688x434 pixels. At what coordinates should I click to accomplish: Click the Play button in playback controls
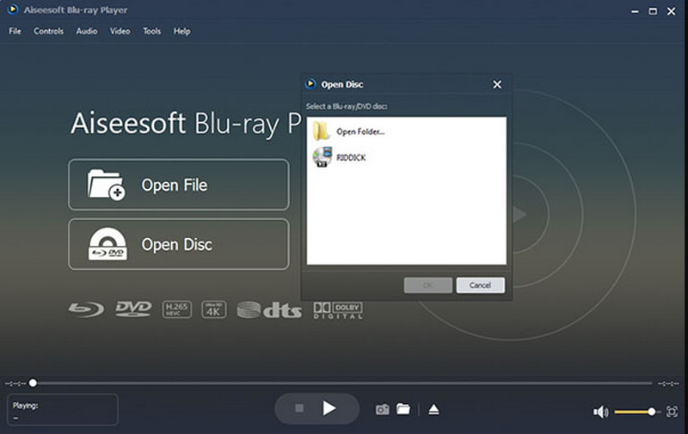(329, 409)
